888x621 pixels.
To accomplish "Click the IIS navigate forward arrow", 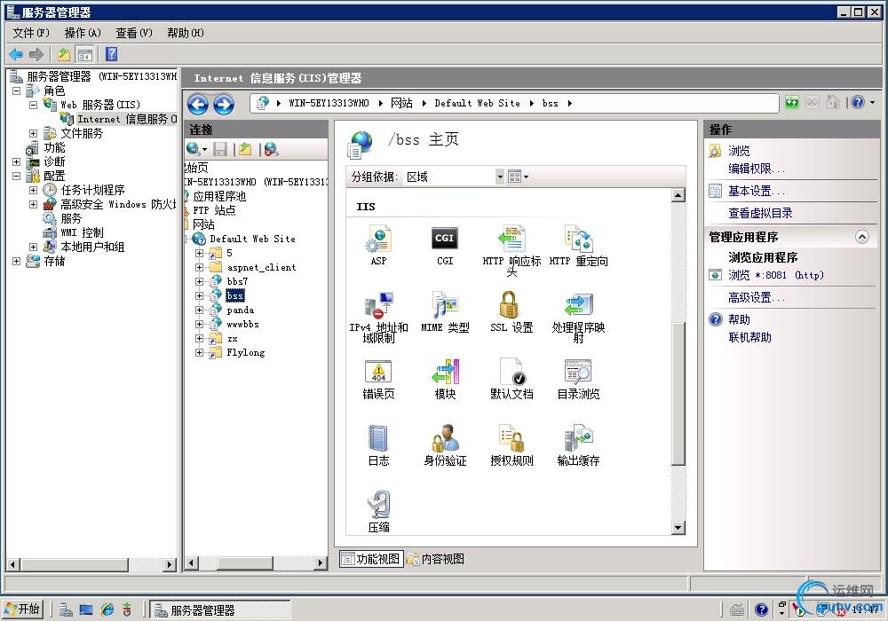I will [x=223, y=104].
